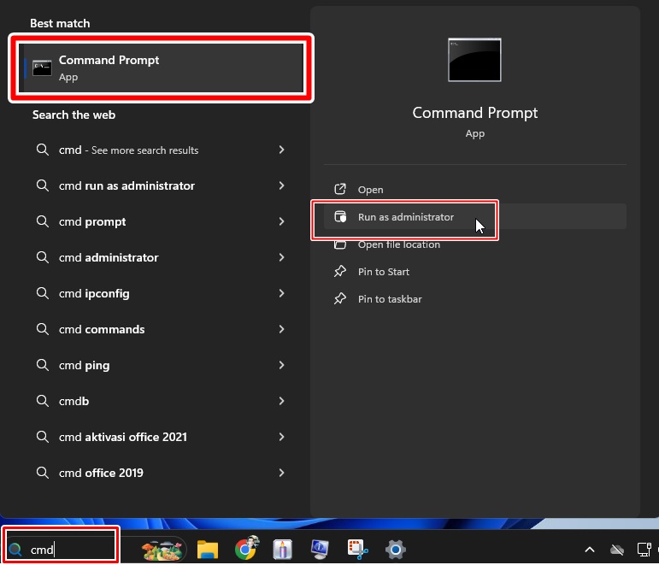Click the shield icon for Run as administrator

[340, 216]
